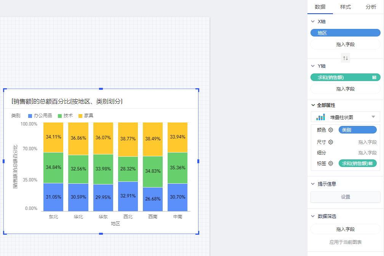Screen dimensions: 384x256
Task: Toggle 技术 legend series visibility
Action: (65, 116)
